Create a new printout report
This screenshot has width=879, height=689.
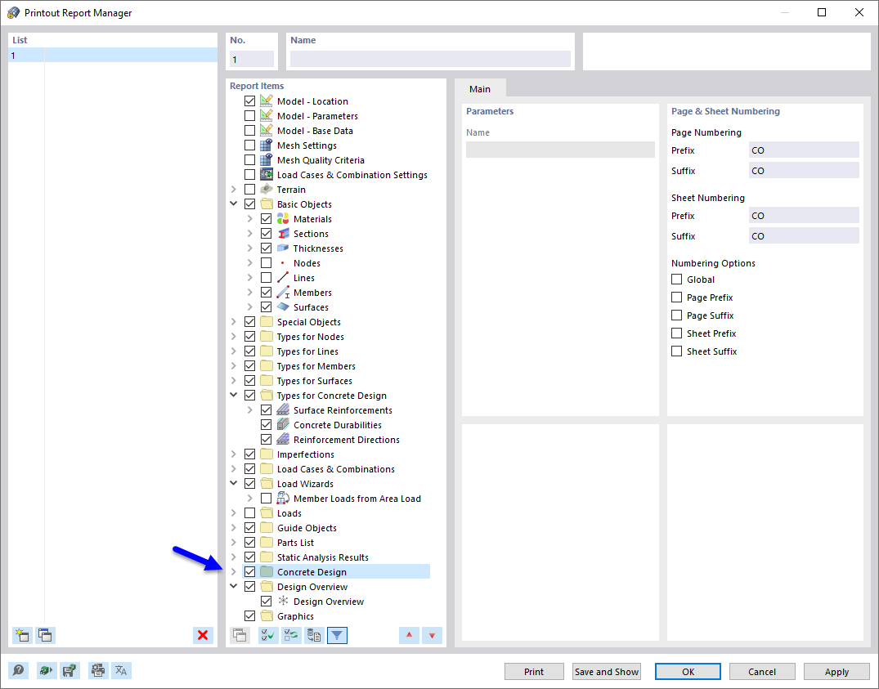point(22,635)
